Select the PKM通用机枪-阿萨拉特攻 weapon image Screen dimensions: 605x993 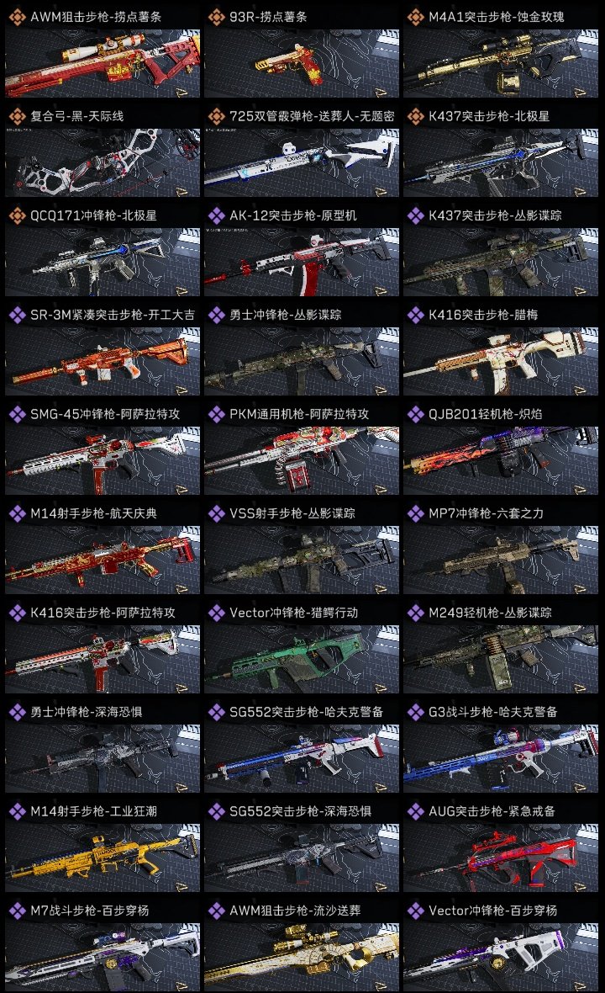pos(302,460)
